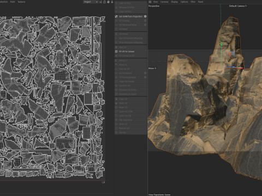Open the View menu in viewport
This screenshot has height=196, width=262.
pos(156,2)
